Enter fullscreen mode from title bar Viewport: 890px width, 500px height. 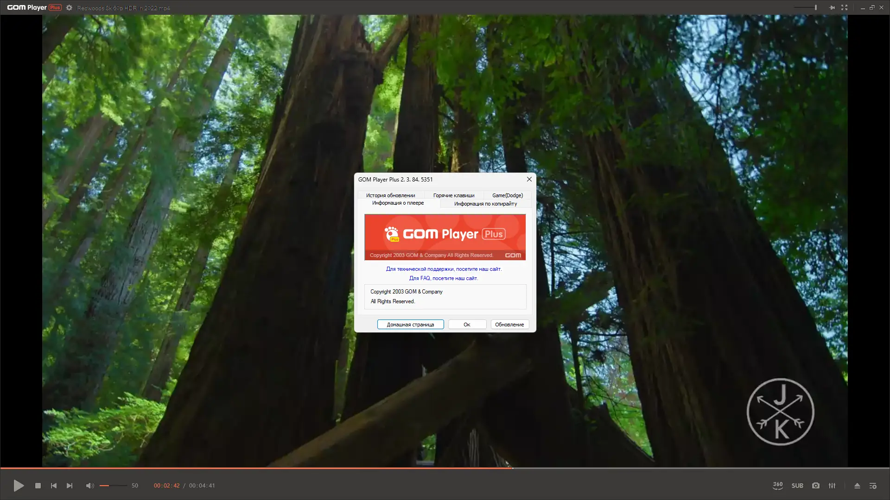(x=844, y=7)
